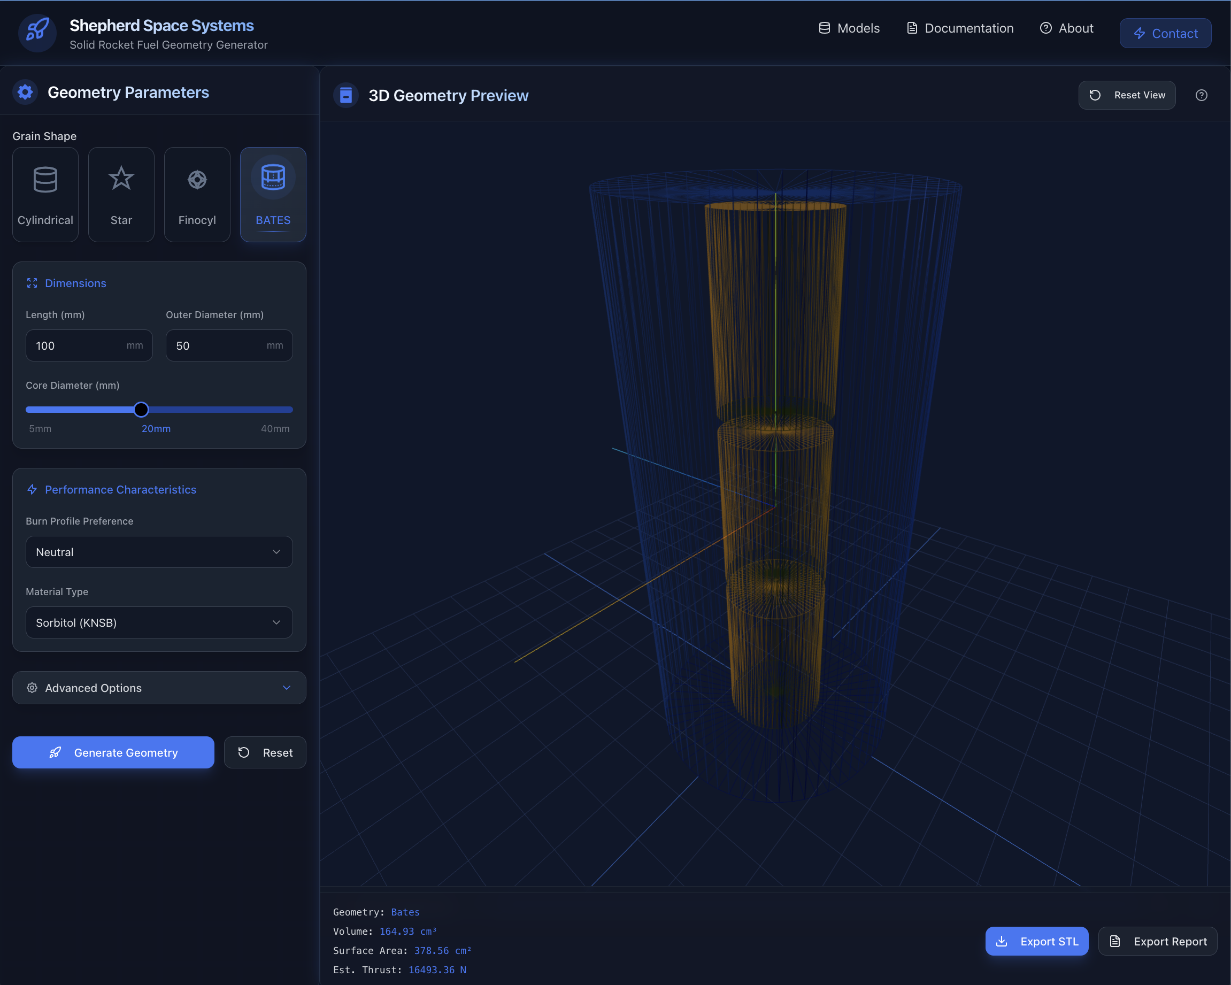Select the BATES grain shape icon
This screenshot has height=985, width=1231.
click(x=272, y=178)
